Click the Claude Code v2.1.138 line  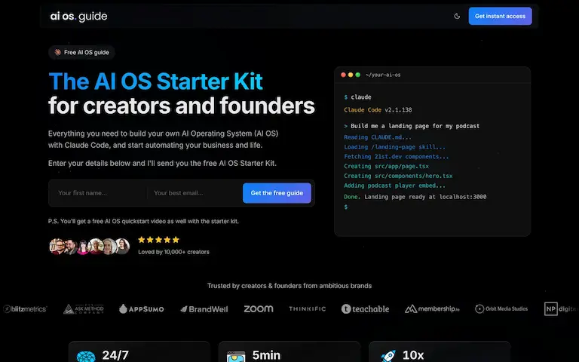point(378,109)
